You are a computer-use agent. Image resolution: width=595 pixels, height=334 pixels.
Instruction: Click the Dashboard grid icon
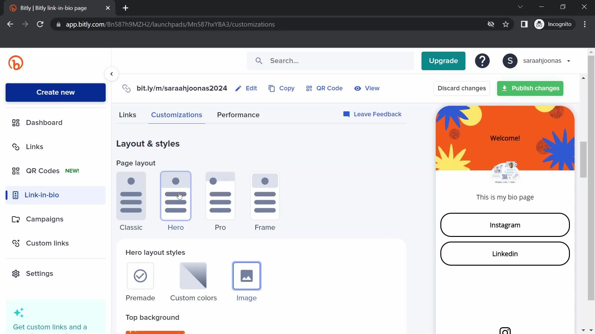click(16, 123)
